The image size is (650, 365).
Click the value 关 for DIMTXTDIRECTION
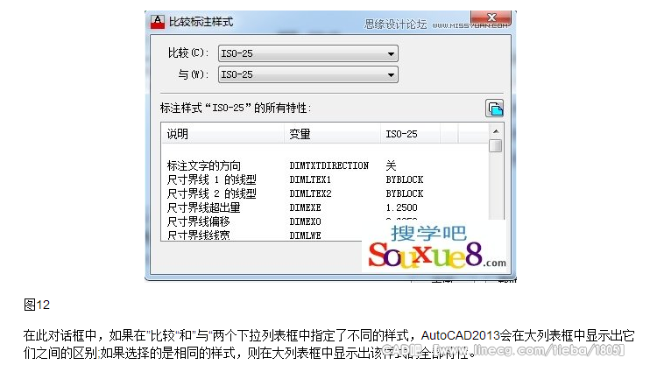pos(391,165)
